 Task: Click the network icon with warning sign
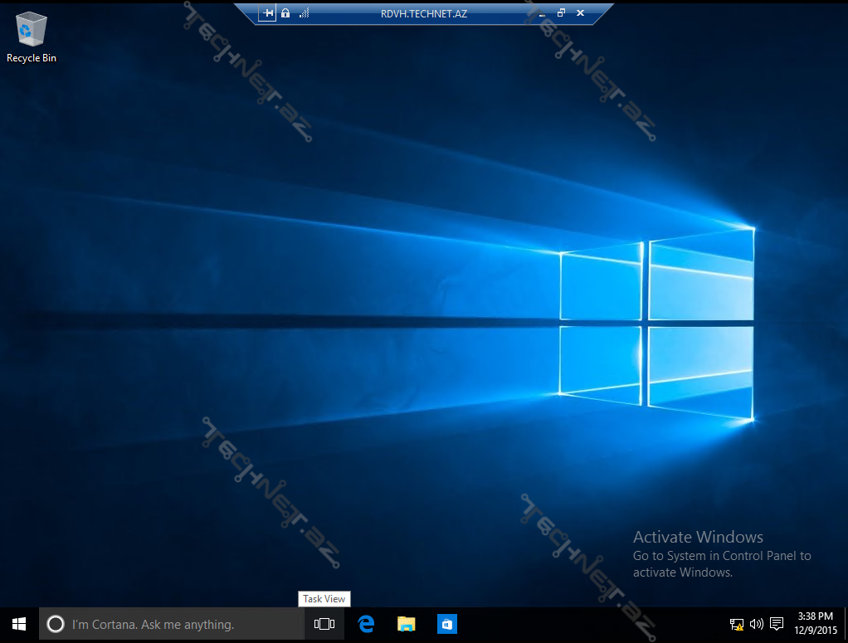pos(736,624)
